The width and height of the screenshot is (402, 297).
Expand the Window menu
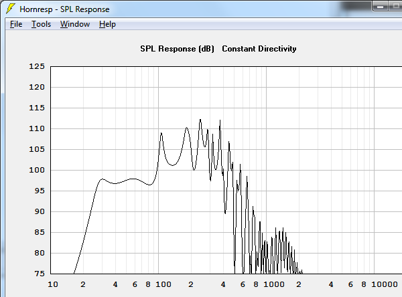(74, 24)
